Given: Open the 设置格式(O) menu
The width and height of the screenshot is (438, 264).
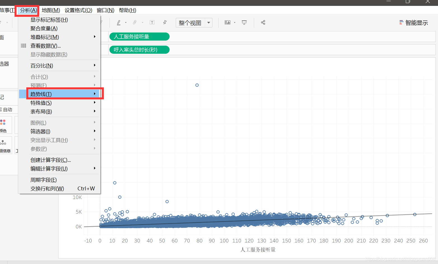Looking at the screenshot, I should [78, 10].
